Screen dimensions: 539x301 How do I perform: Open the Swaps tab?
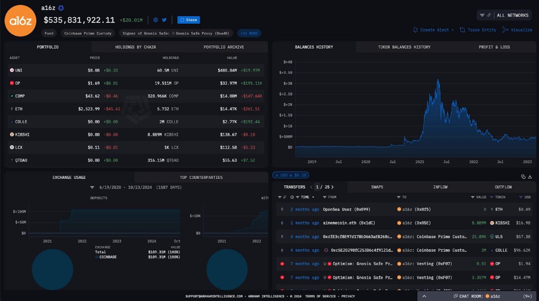point(377,187)
